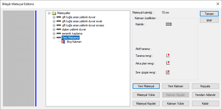The width and height of the screenshot is (222, 110).
Task: Click the Kaldır button
Action: (x=205, y=104)
